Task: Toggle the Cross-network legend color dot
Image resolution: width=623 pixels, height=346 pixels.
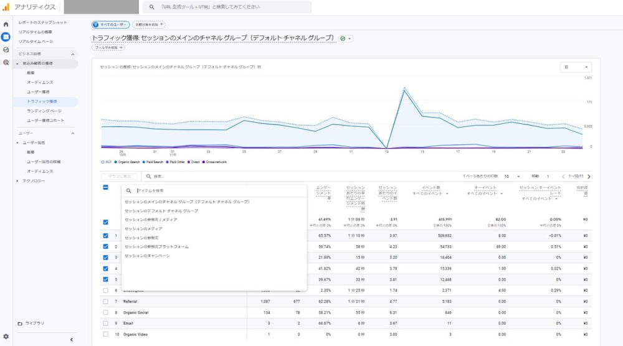Action: [204, 162]
